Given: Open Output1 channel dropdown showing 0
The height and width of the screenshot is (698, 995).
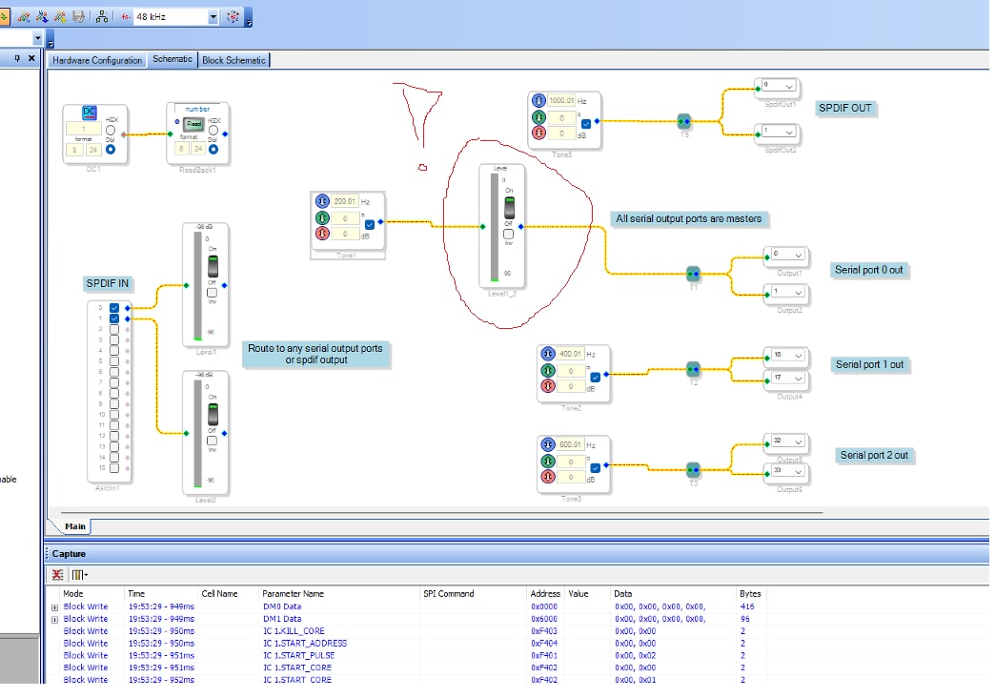Looking at the screenshot, I should [799, 256].
